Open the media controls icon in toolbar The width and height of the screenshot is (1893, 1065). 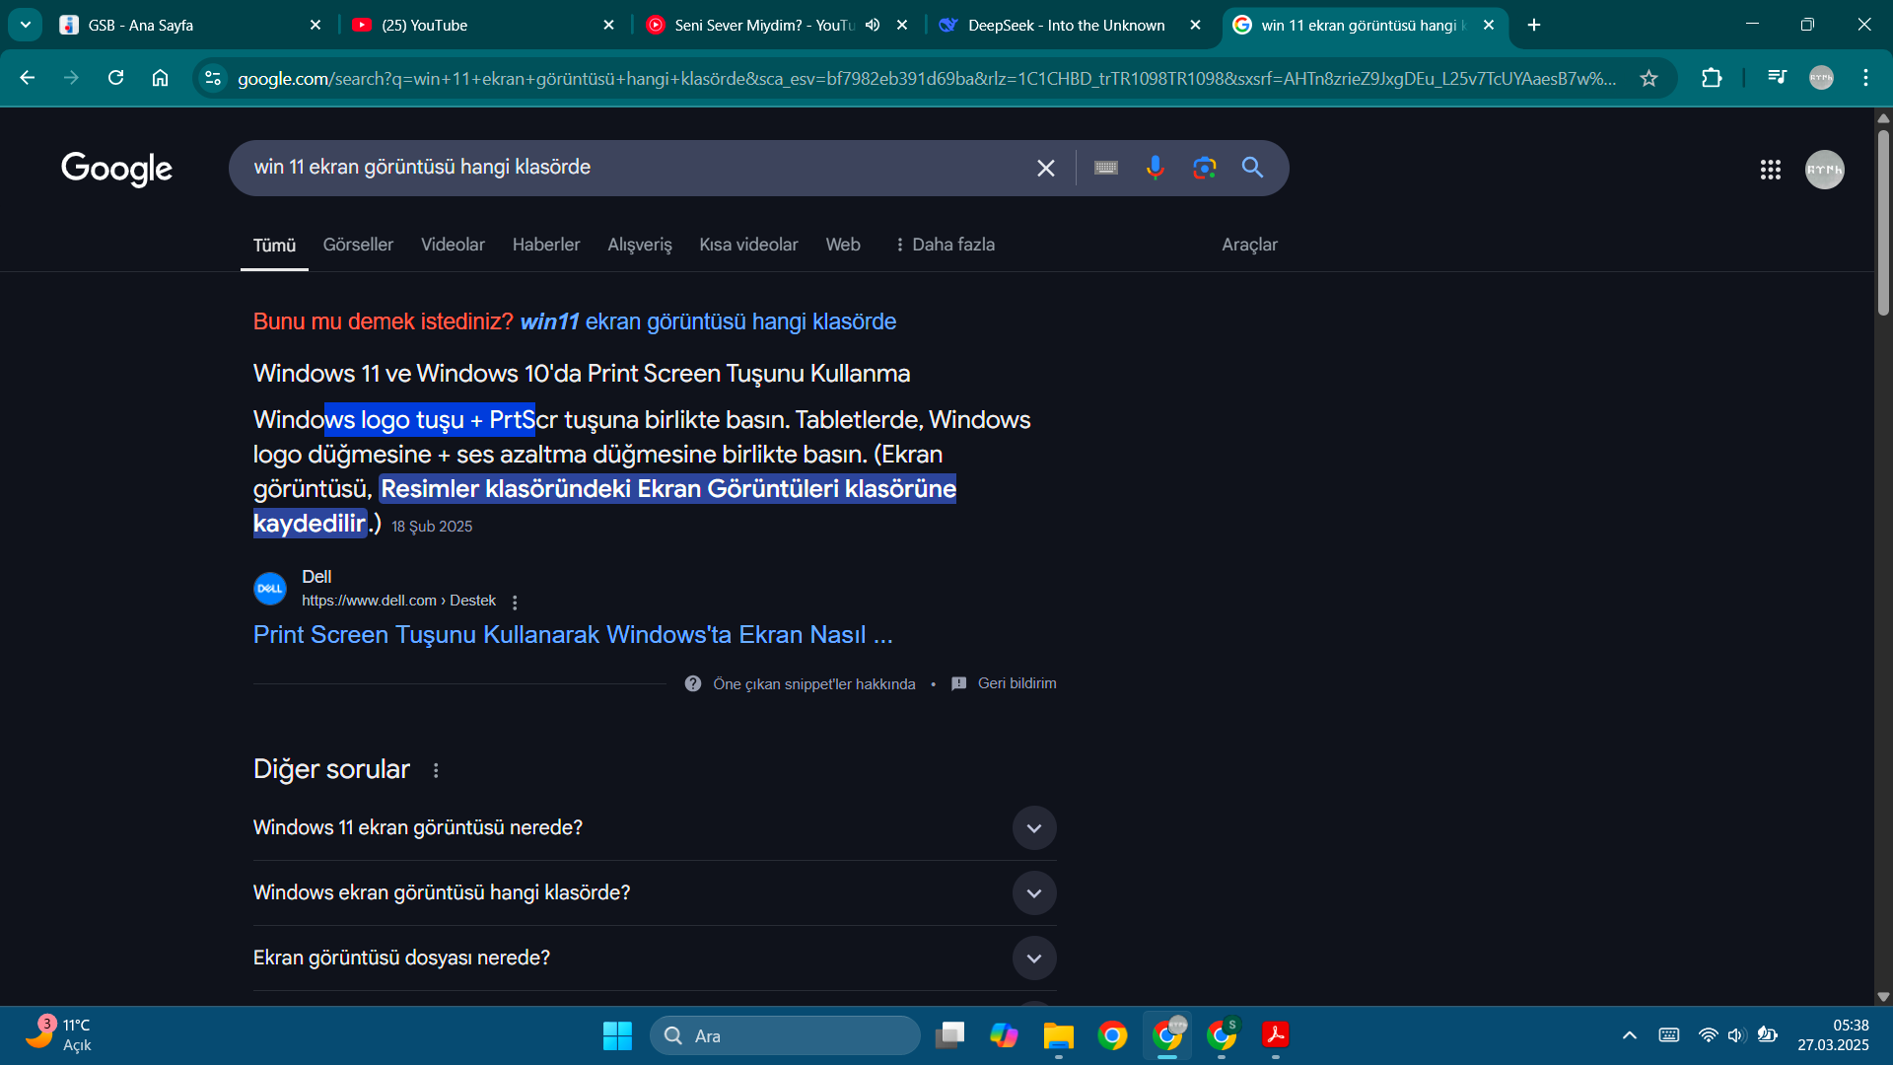point(1777,78)
